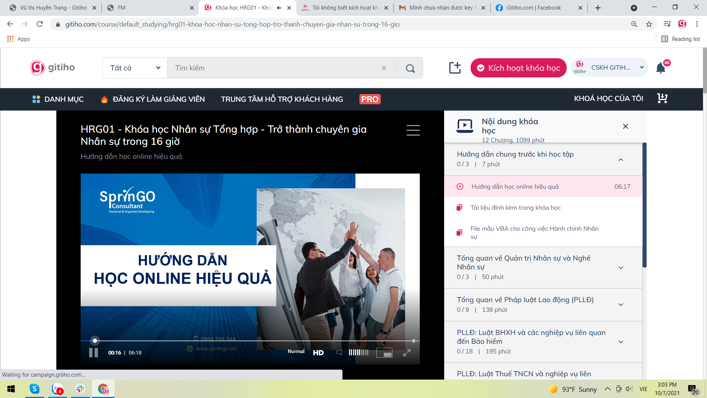Image resolution: width=707 pixels, height=398 pixels.
Task: Play lesson Hướng dẫn học online hiệu quả
Action: pyautogui.click(x=543, y=186)
